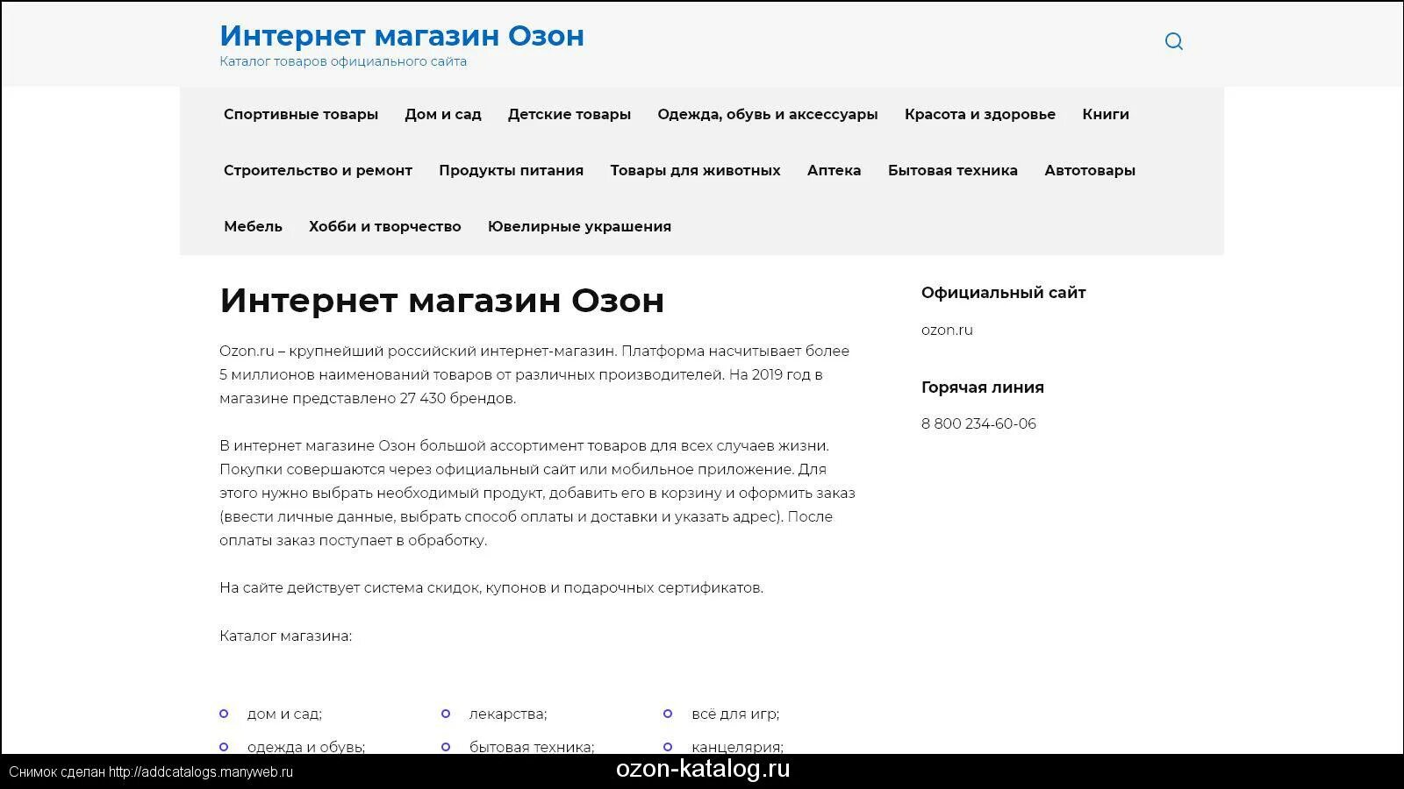Open the Аптека category
The image size is (1404, 789).
click(x=835, y=170)
